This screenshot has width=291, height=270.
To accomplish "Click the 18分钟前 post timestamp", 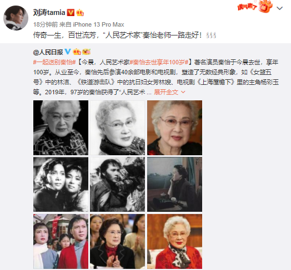I will tap(46, 24).
